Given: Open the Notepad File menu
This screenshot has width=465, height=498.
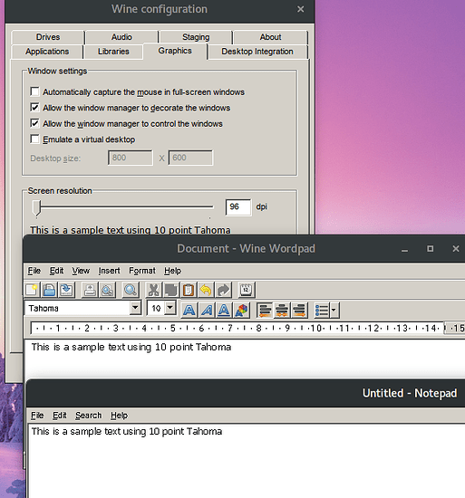Looking at the screenshot, I should tap(37, 416).
